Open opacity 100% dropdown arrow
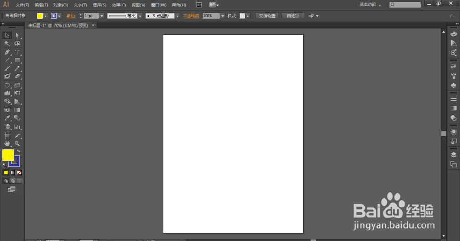This screenshot has width=460, height=241. click(x=222, y=16)
